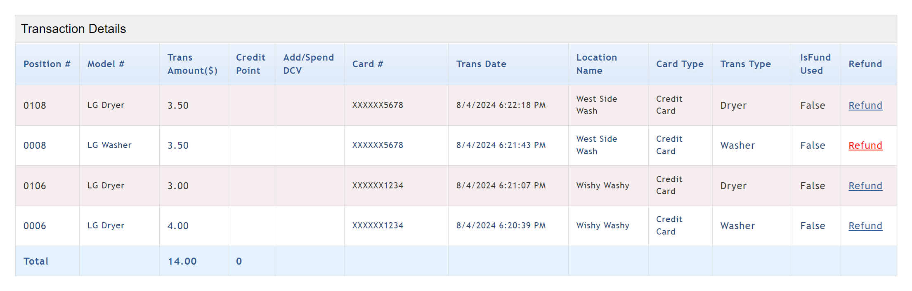The height and width of the screenshot is (291, 912).
Task: Click the Card # column header
Action: click(367, 64)
